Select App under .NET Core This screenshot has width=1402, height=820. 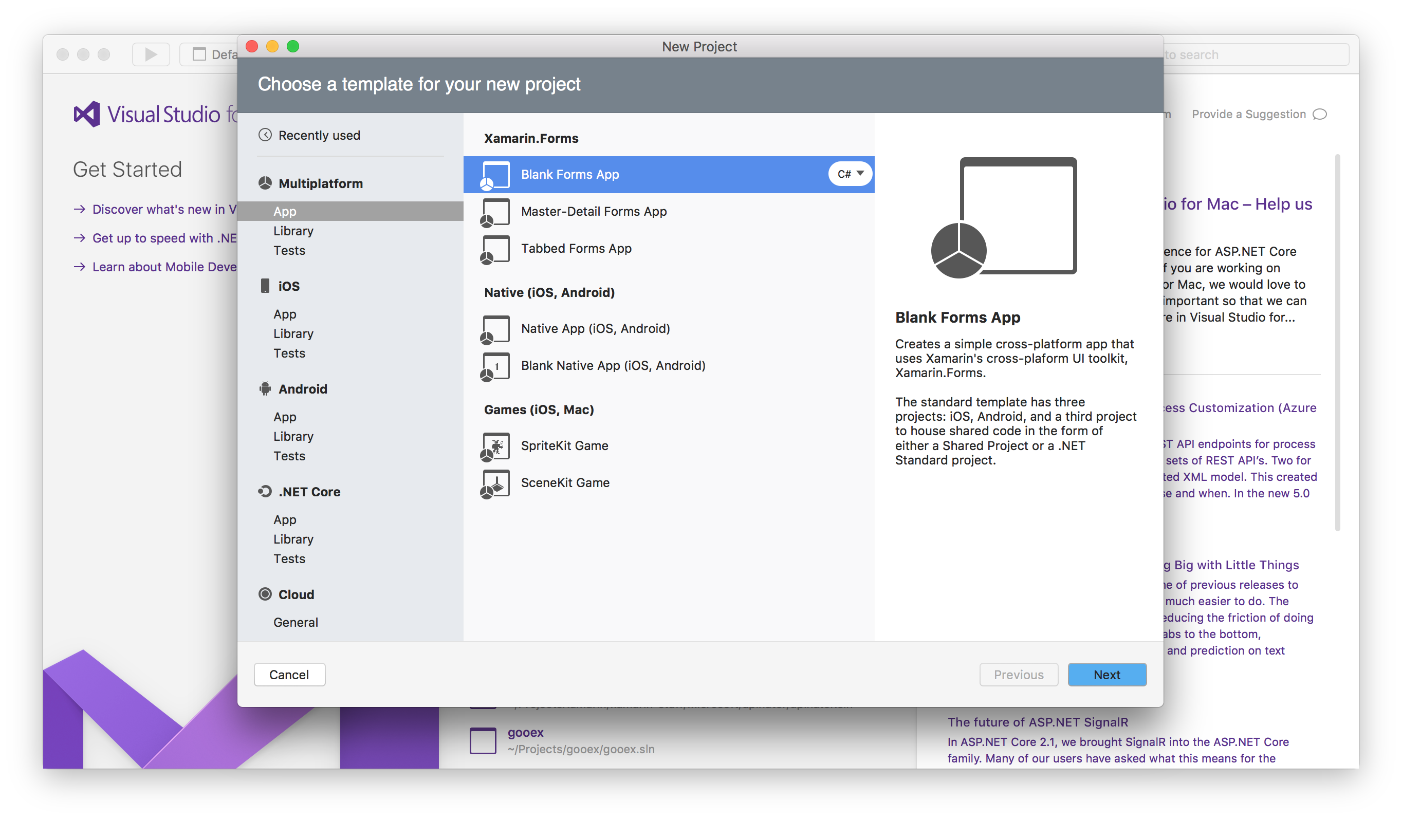[x=285, y=520]
